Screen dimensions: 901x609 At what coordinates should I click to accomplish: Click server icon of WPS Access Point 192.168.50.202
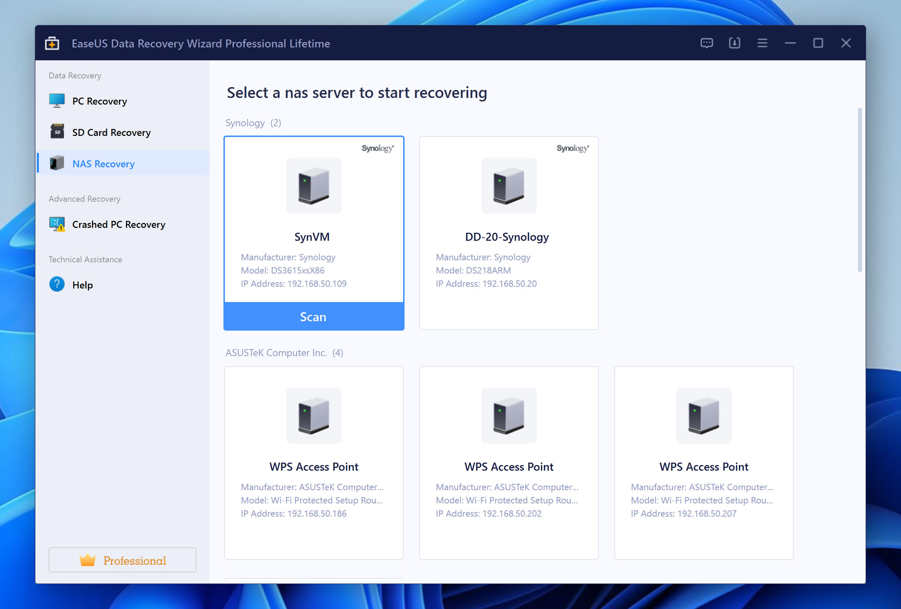click(x=509, y=416)
